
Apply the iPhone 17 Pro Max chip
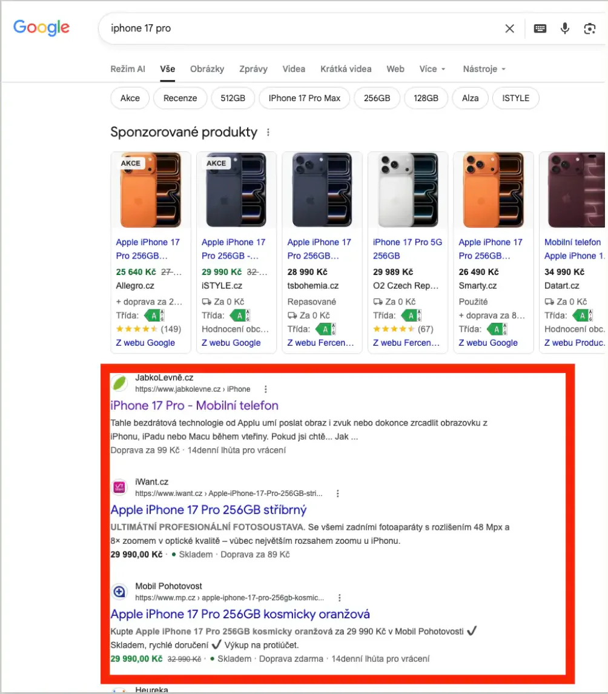coord(305,98)
